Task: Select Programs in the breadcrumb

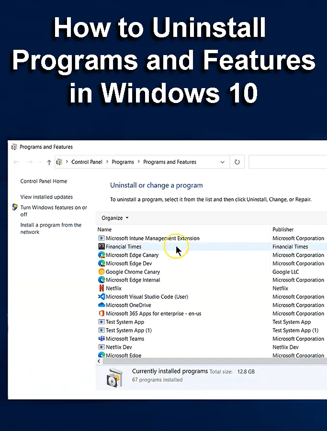Action: point(123,162)
